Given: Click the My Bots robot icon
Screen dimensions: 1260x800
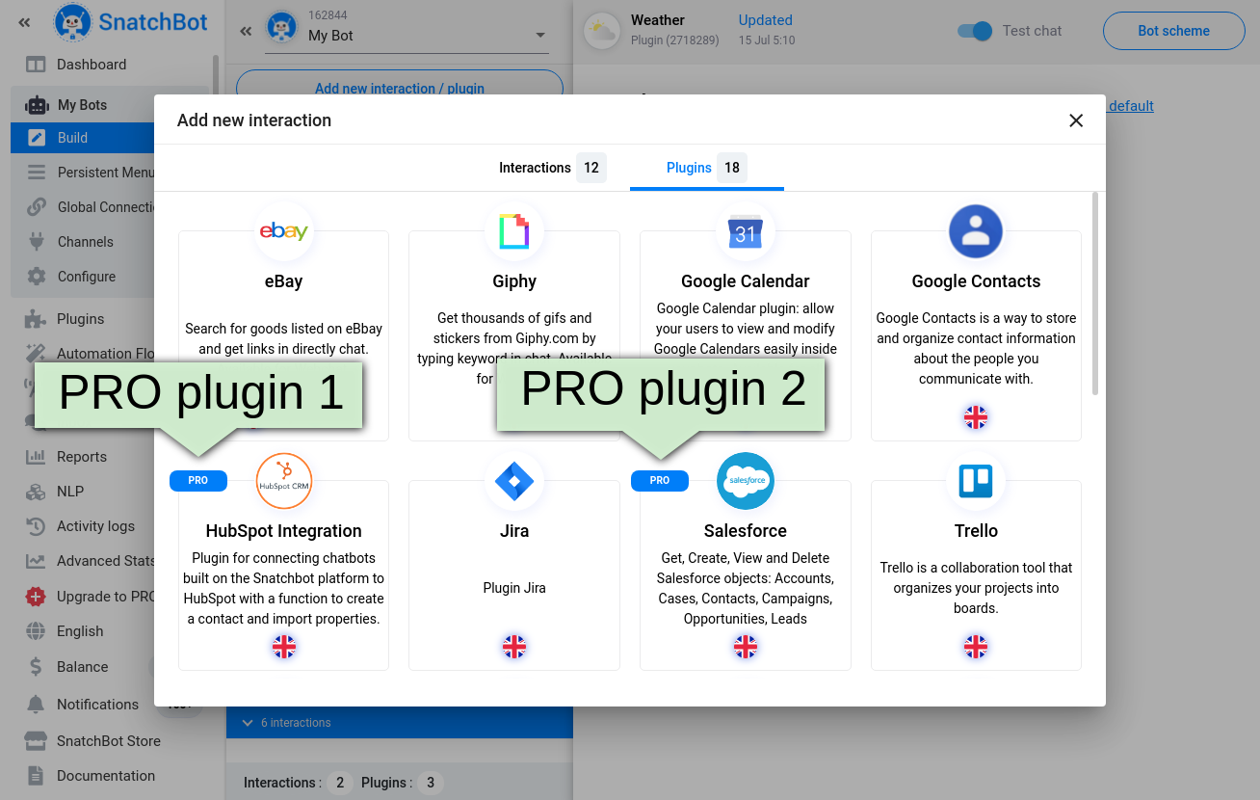Looking at the screenshot, I should tap(37, 105).
